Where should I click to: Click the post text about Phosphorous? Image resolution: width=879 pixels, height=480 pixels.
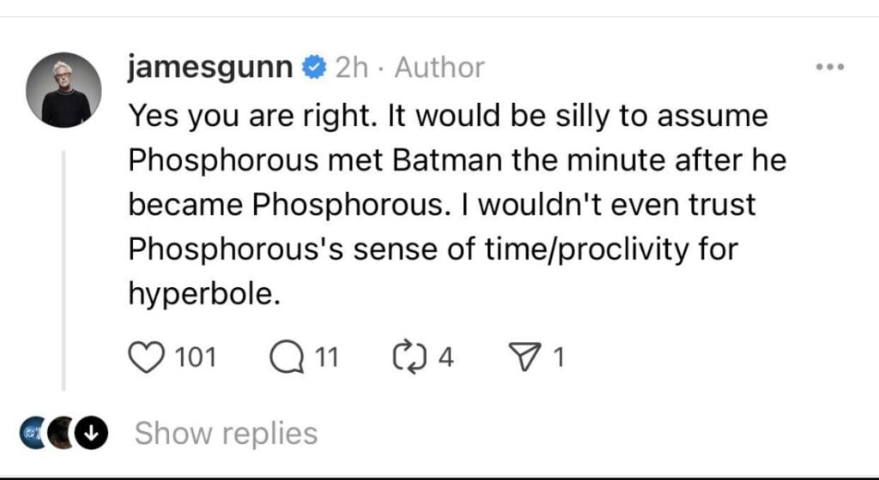click(457, 205)
